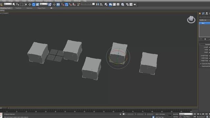Open the MAXScript menu
Image resolution: width=210 pixels, height=118 pixels.
[x=77, y=1]
